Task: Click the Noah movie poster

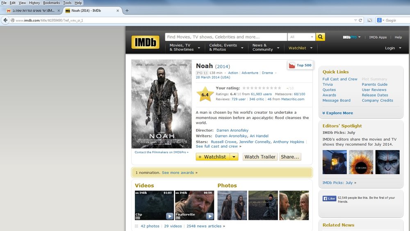Action: tap(162, 104)
